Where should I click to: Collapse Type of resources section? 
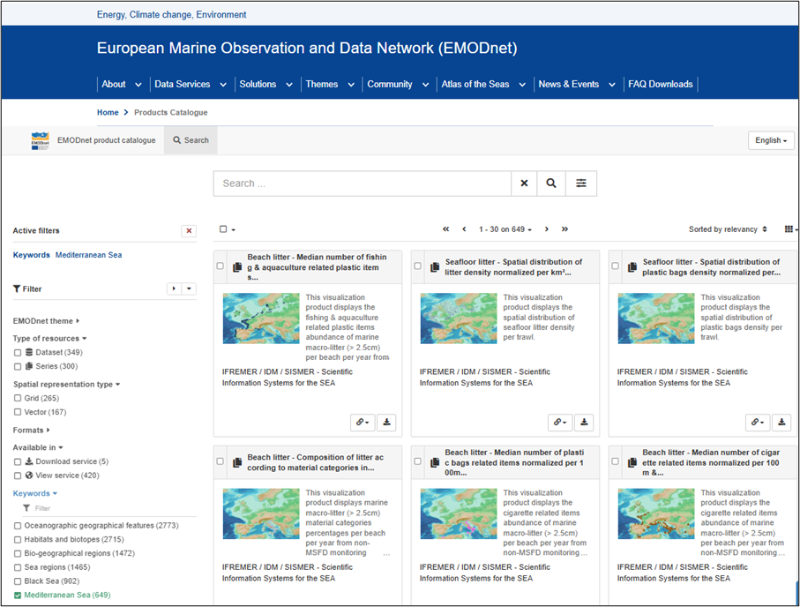(49, 339)
